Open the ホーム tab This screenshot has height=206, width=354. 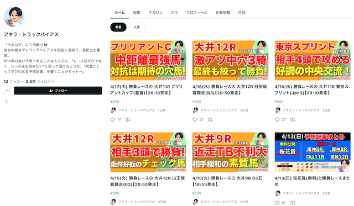pos(119,13)
